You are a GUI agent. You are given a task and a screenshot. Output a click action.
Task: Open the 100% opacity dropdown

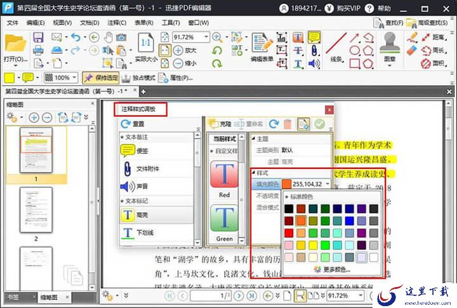[75, 77]
